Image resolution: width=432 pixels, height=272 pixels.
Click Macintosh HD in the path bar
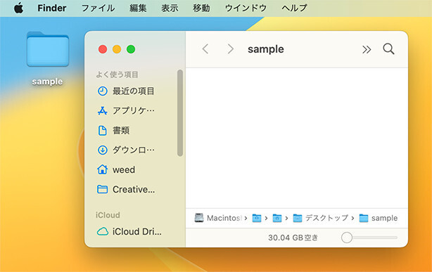click(218, 218)
